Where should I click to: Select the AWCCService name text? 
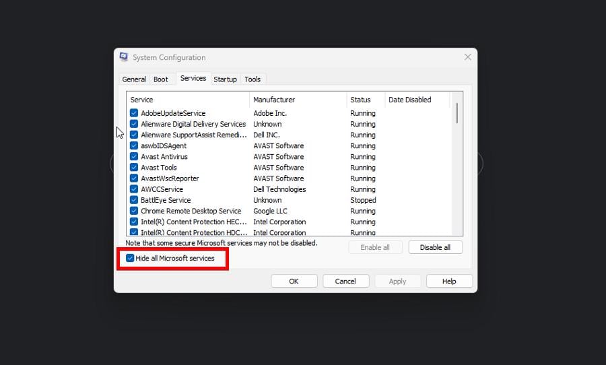162,189
